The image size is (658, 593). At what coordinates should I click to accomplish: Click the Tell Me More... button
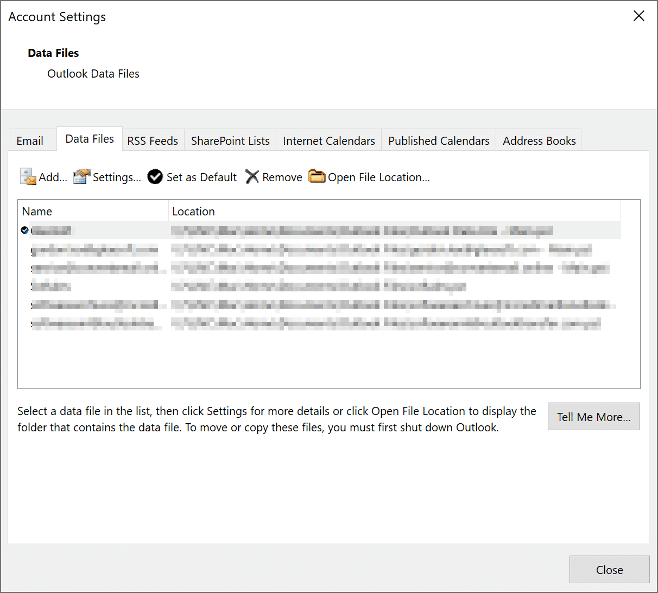pos(594,417)
